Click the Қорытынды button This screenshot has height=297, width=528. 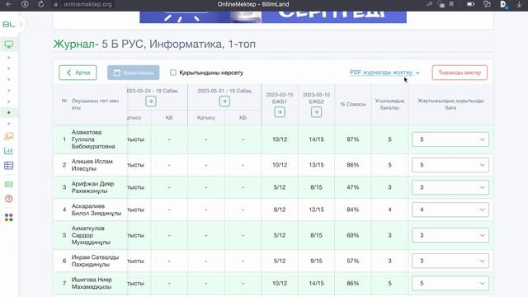pyautogui.click(x=134, y=73)
